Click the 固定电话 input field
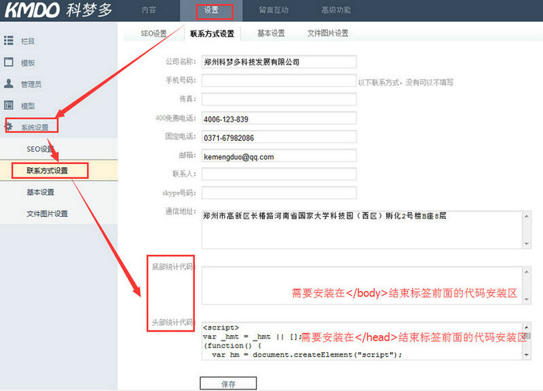 pyautogui.click(x=279, y=137)
